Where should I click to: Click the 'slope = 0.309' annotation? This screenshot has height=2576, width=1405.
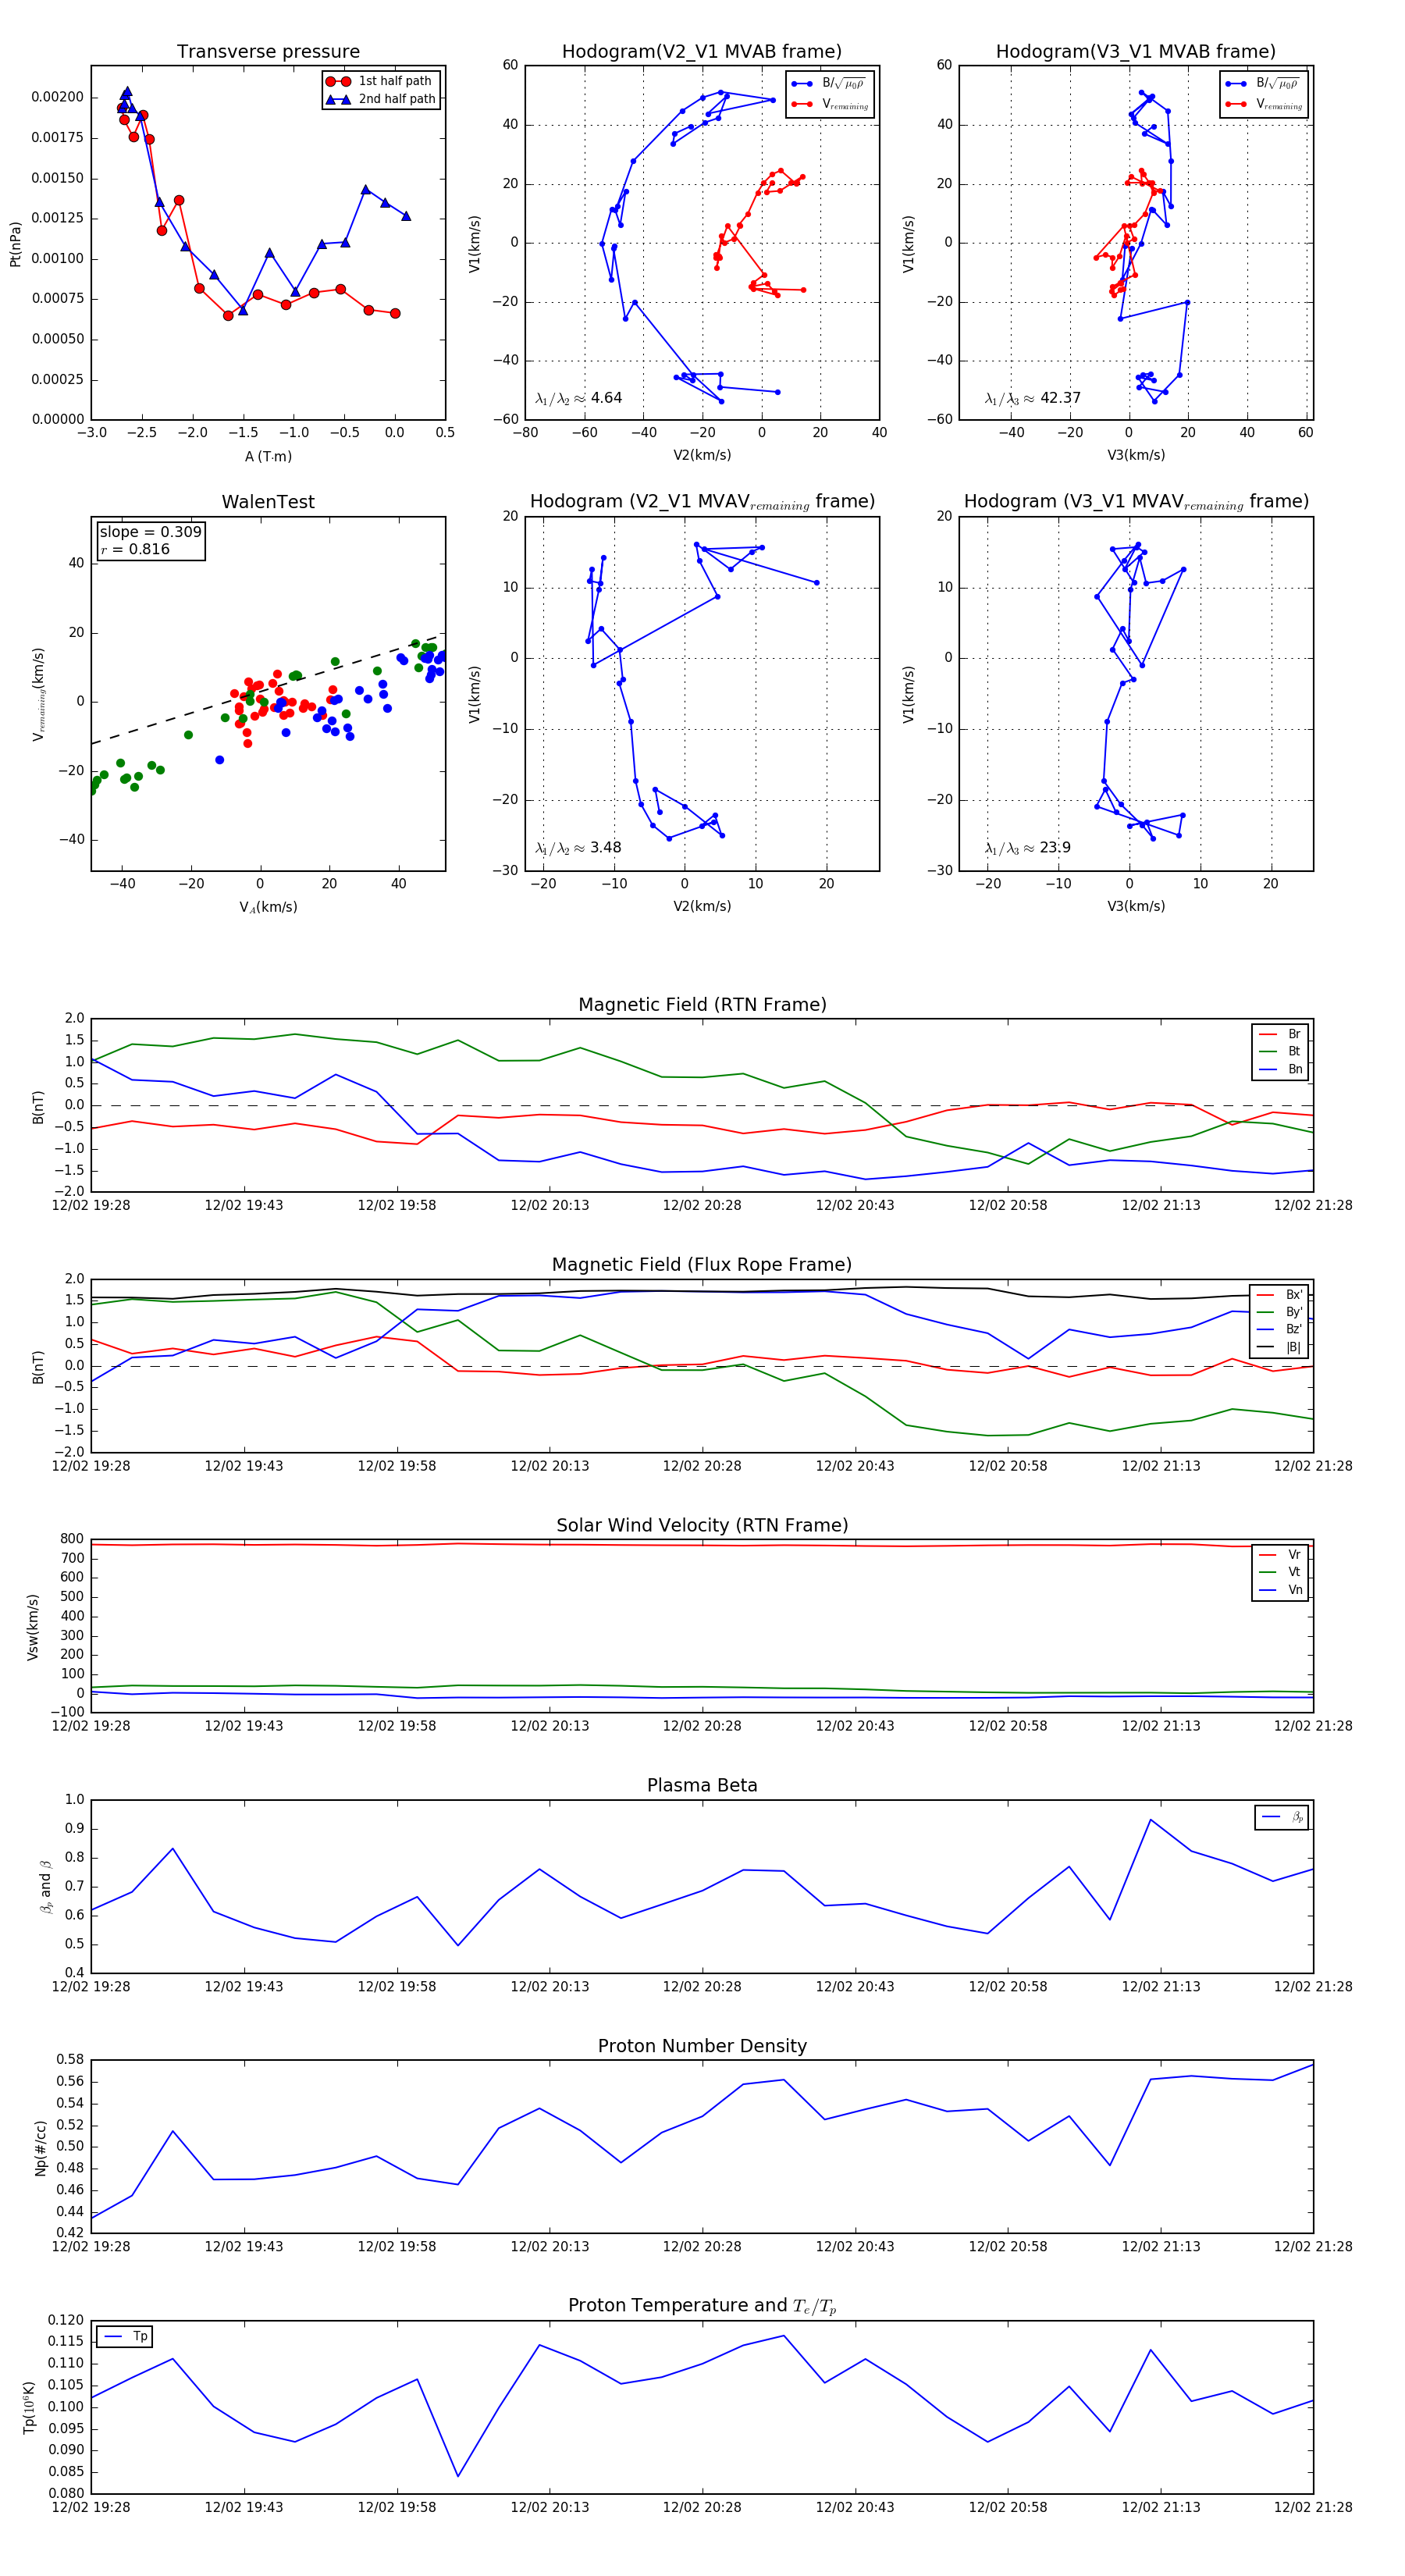150,532
